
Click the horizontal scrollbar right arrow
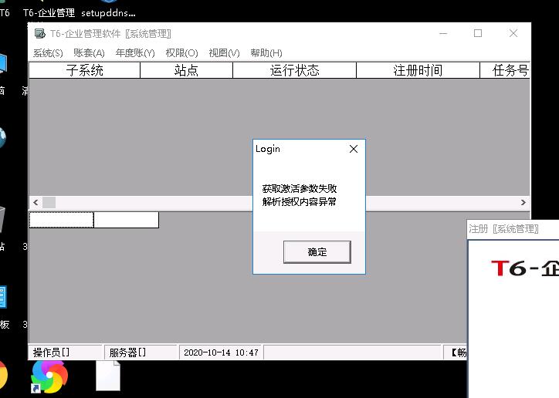coord(523,203)
